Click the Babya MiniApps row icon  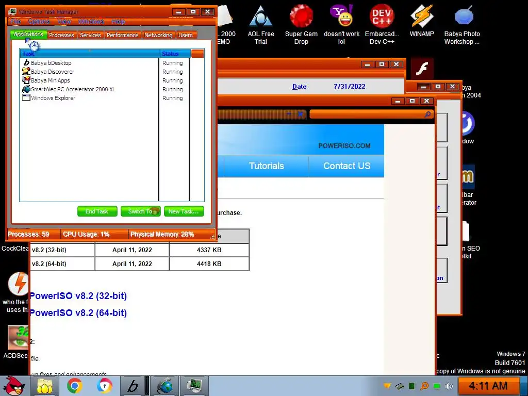26,80
